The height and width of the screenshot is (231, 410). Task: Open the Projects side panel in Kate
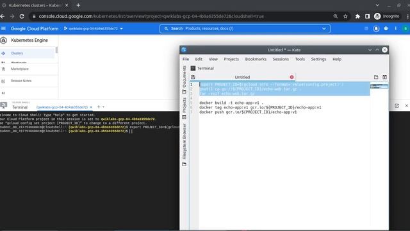tap(184, 108)
